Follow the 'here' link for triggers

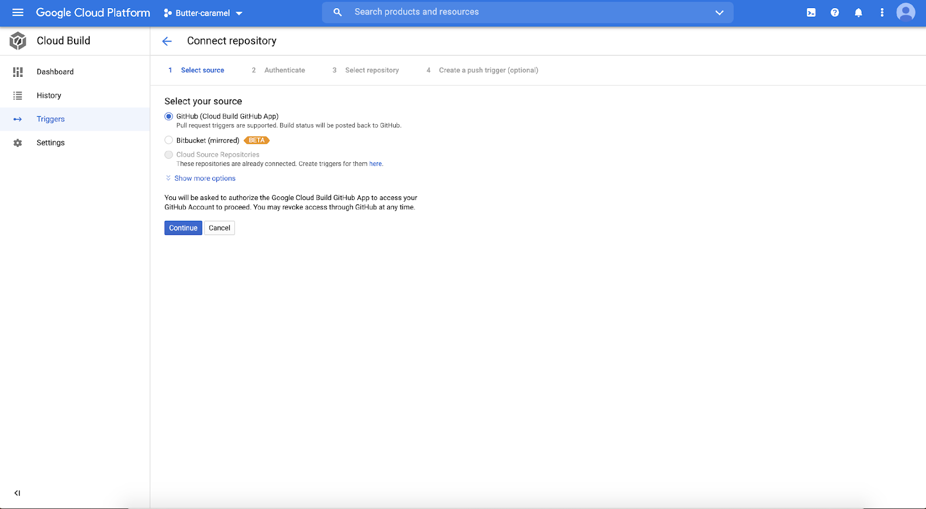click(x=376, y=164)
